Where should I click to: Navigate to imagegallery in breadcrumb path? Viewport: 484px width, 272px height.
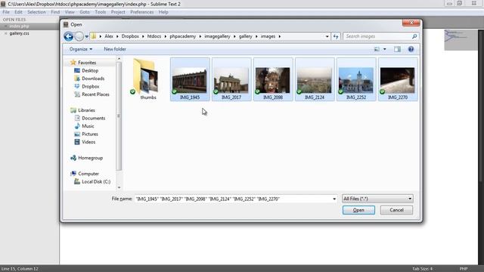217,36
